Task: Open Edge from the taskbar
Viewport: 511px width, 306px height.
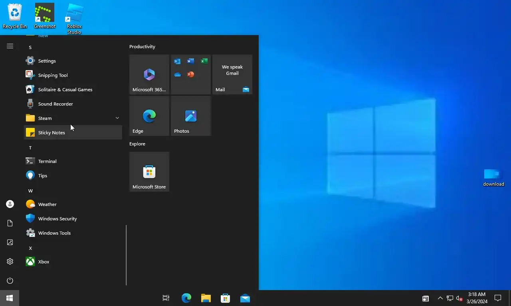Action: pos(186,298)
